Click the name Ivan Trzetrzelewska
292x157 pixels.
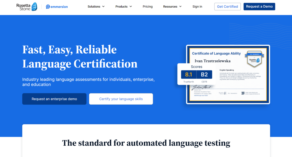212,61
